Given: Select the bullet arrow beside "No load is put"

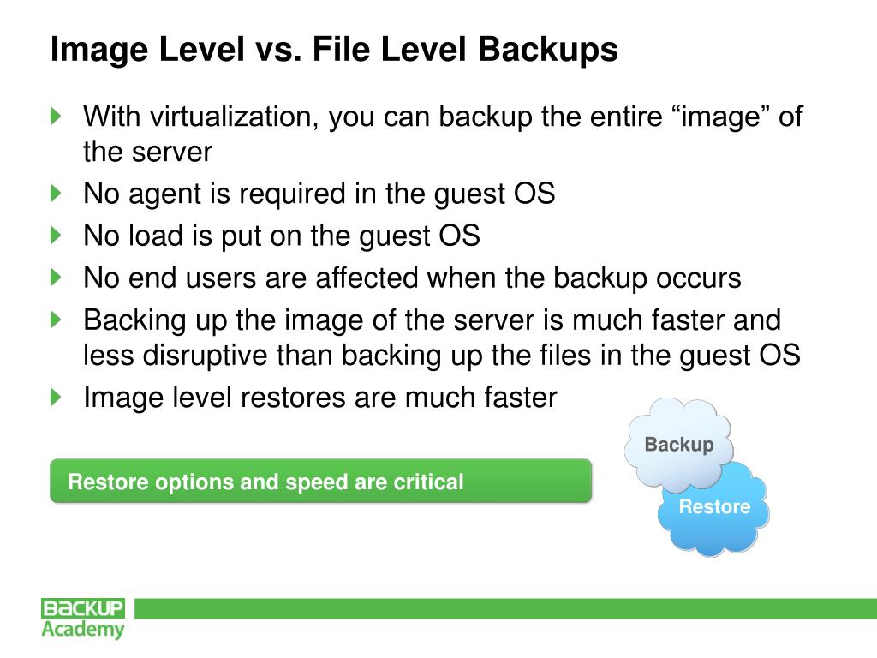Looking at the screenshot, I should (x=57, y=236).
